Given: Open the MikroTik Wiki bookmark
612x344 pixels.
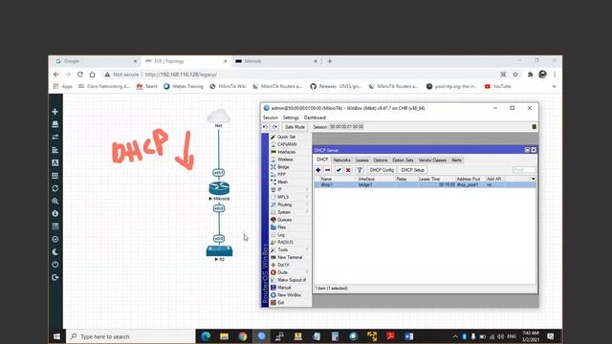Looking at the screenshot, I should tap(228, 87).
